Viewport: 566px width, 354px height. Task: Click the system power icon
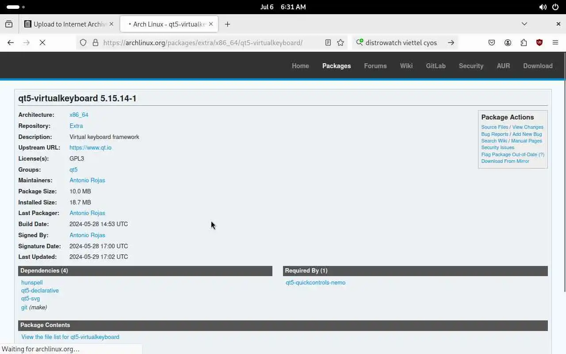pyautogui.click(x=555, y=7)
